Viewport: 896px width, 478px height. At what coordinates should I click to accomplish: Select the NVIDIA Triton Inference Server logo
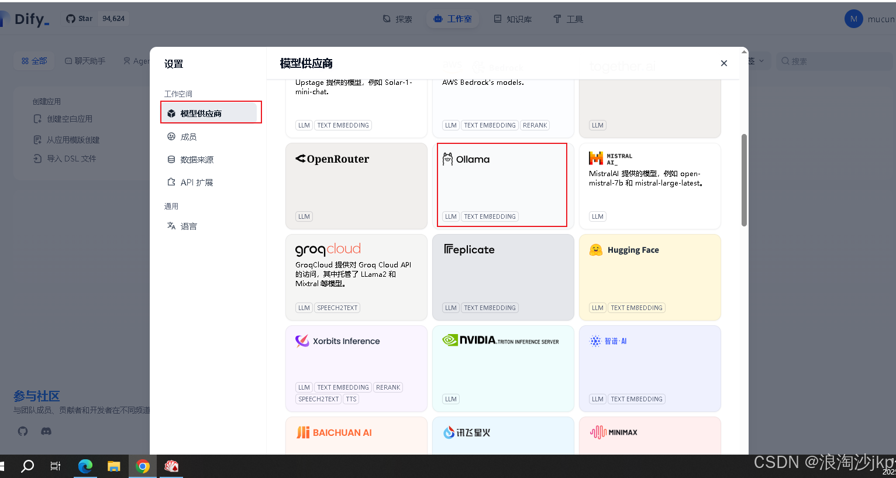(501, 341)
